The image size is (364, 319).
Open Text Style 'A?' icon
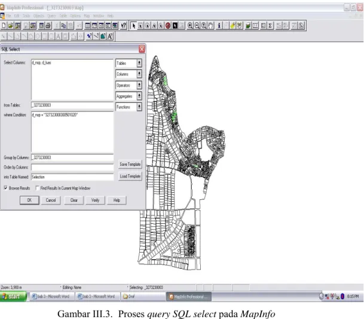click(x=110, y=37)
